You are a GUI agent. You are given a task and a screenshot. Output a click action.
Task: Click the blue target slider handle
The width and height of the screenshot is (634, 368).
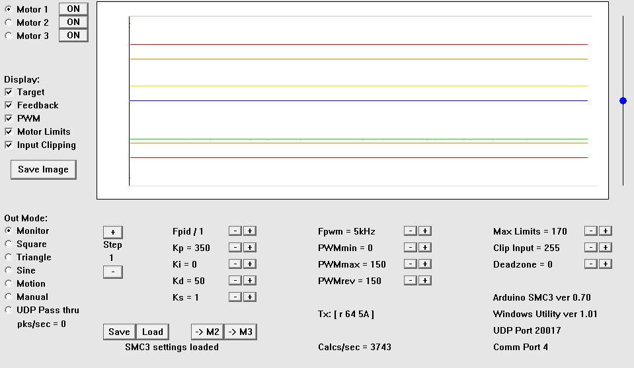pos(623,101)
